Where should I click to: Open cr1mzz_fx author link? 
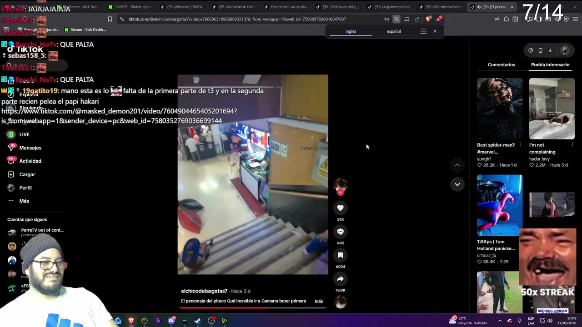click(x=487, y=256)
